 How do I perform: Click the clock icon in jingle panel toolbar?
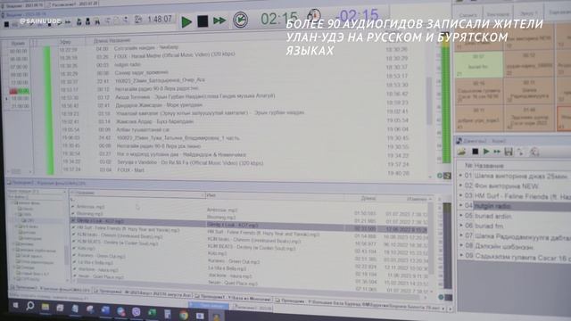(x=534, y=152)
